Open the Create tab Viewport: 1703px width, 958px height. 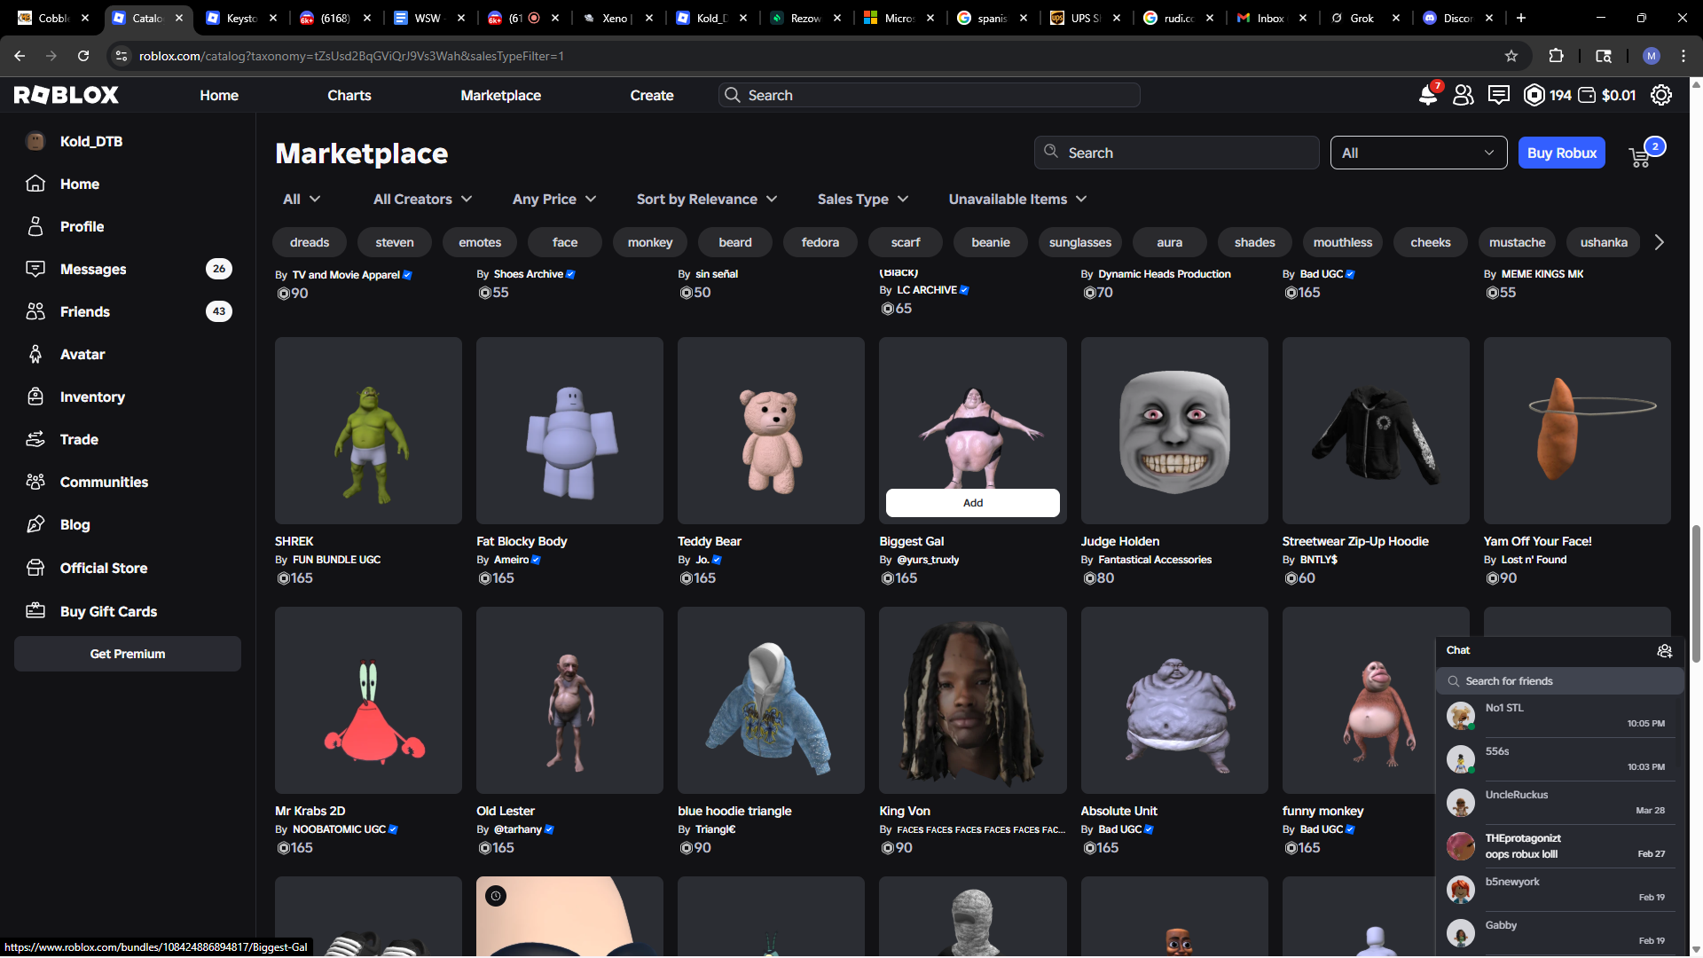652,95
